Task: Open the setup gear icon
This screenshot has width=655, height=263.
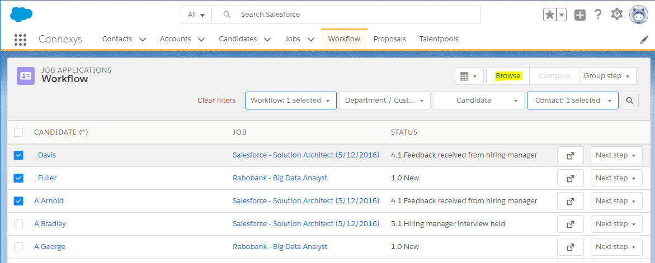Action: [616, 14]
